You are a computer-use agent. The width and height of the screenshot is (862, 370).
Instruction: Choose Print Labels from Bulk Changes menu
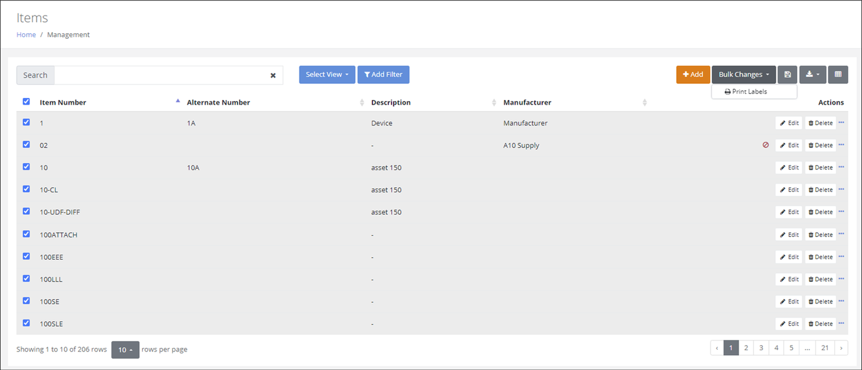[746, 92]
